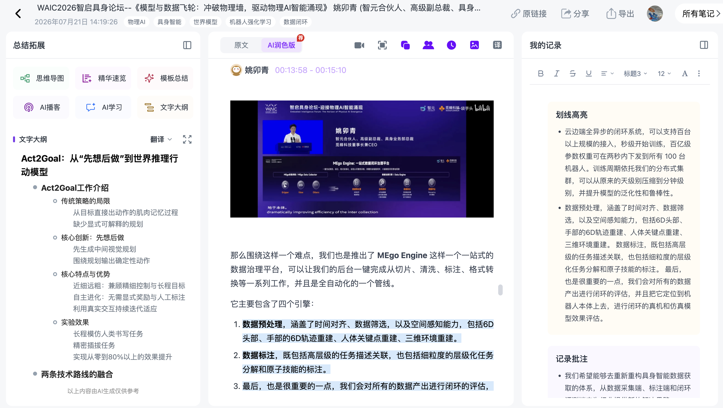This screenshot has height=408, width=723.
Task: Open more formatting options menu
Action: [699, 74]
